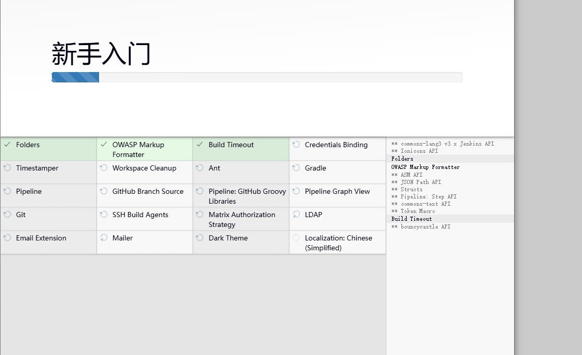Click the pending icon next to Git
This screenshot has height=355, width=582.
click(7, 215)
